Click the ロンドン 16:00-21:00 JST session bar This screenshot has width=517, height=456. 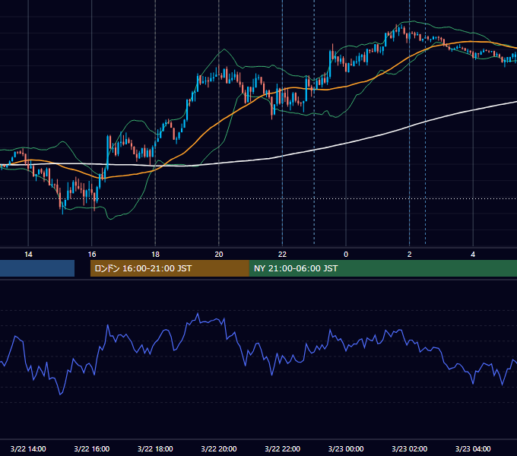[170, 268]
